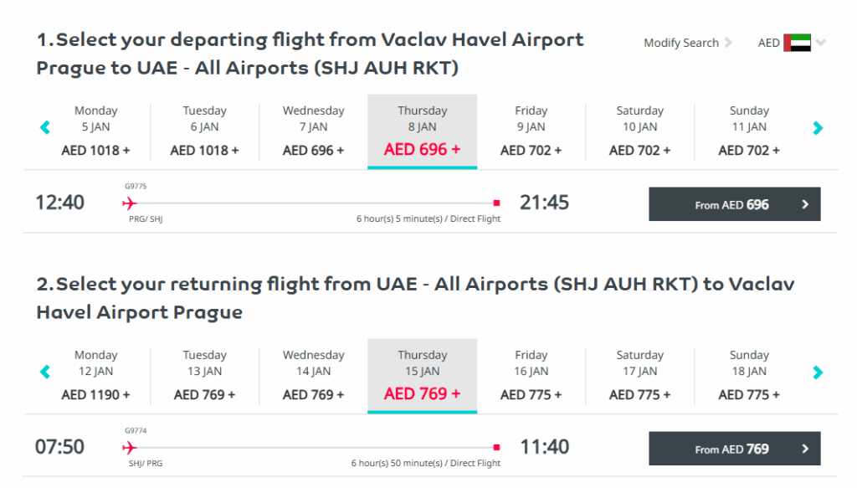Go to next week of returning dates

click(x=818, y=372)
